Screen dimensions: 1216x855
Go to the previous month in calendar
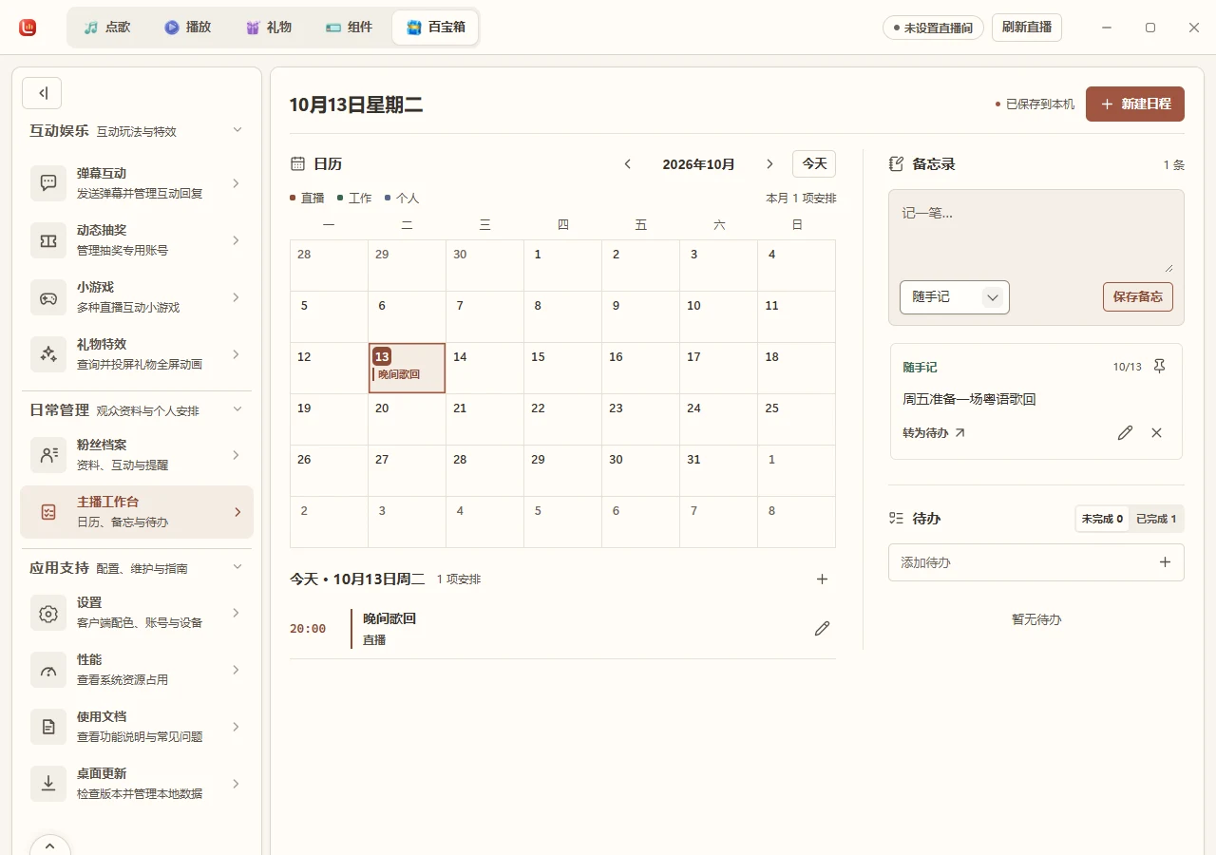[628, 164]
